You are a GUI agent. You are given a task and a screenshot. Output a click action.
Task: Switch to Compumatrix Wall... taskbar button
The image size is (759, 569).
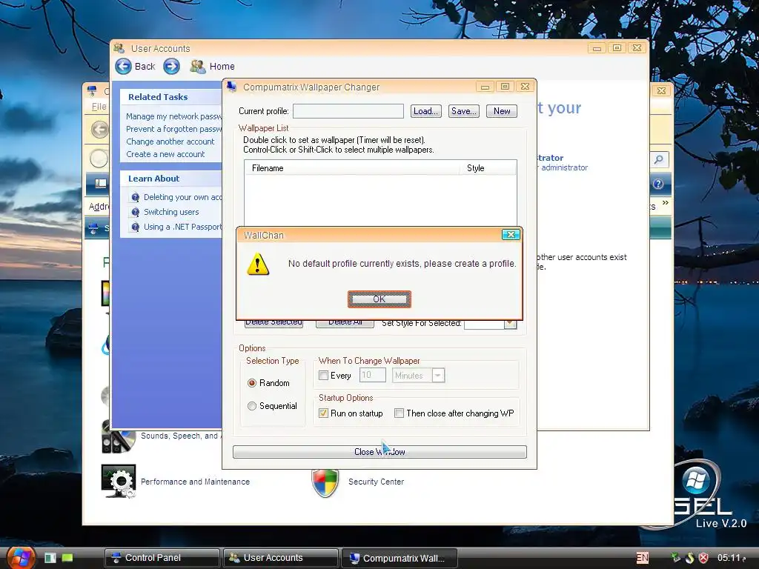[400, 558]
